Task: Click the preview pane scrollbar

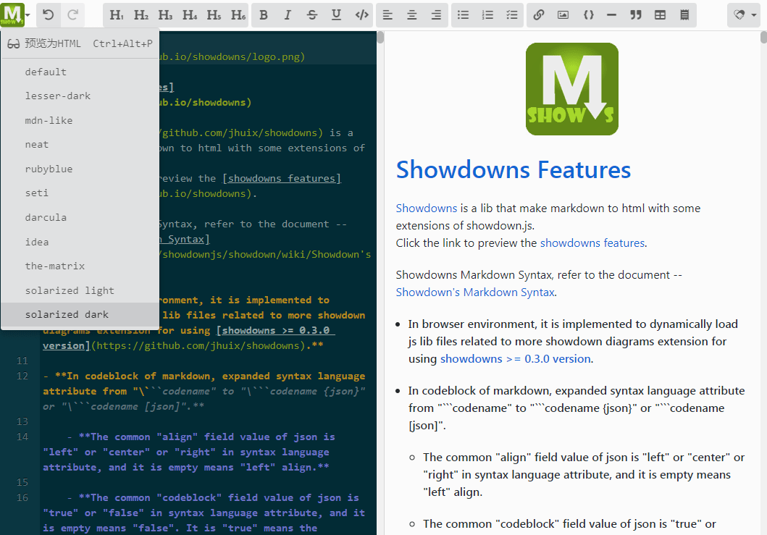Action: coord(763,38)
